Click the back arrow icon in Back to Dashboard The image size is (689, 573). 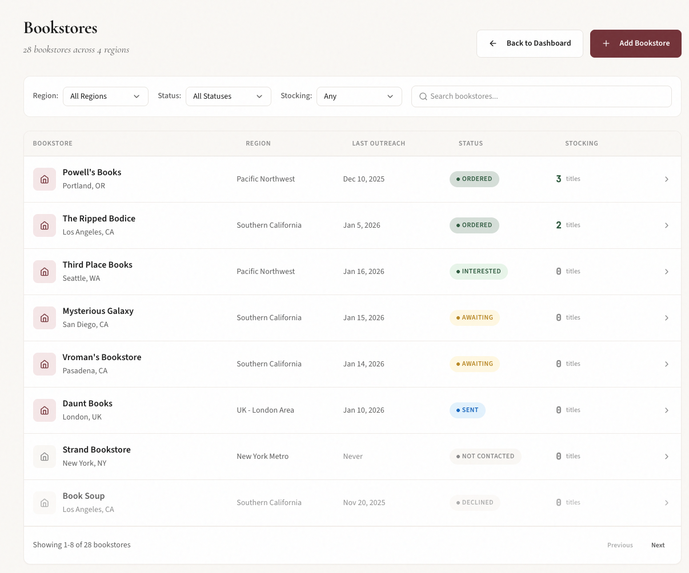(x=493, y=43)
